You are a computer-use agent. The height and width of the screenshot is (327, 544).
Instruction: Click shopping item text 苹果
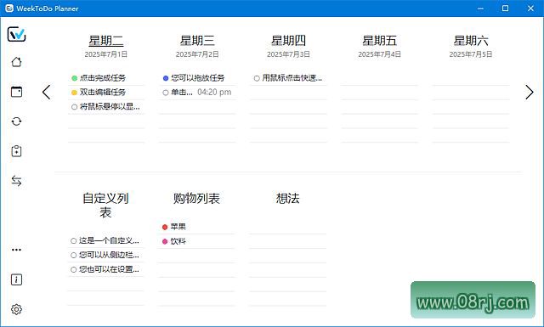[x=178, y=227]
